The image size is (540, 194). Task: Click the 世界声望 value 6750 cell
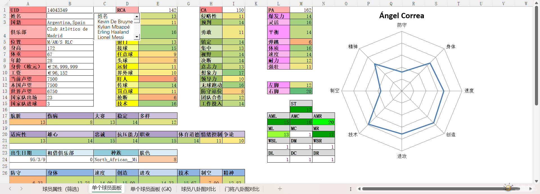(70, 91)
